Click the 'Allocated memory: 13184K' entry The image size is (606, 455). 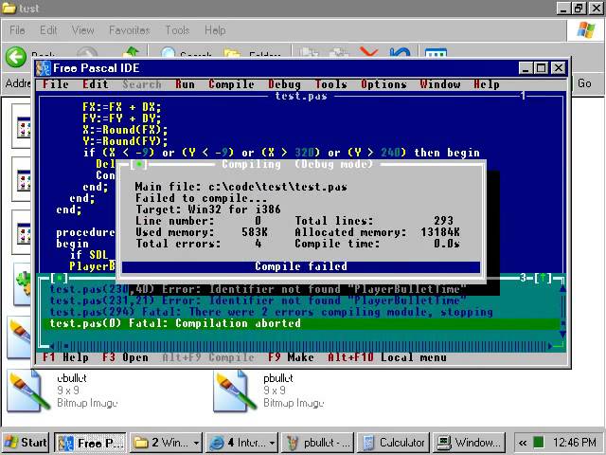[x=377, y=232]
